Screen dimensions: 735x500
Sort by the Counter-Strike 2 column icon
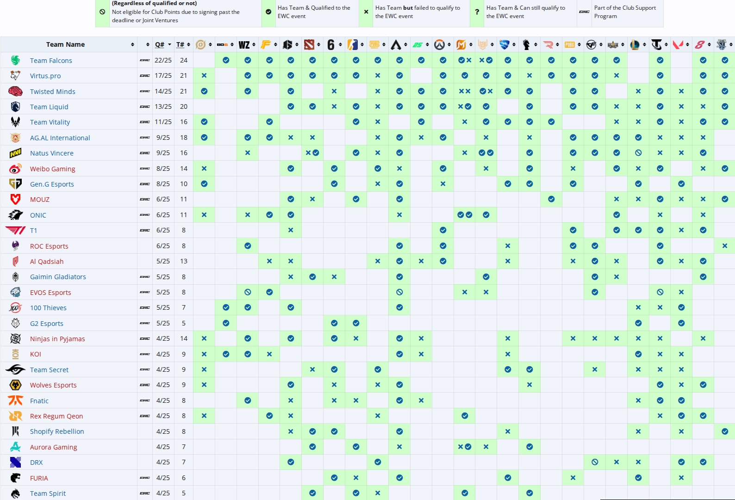(352, 44)
